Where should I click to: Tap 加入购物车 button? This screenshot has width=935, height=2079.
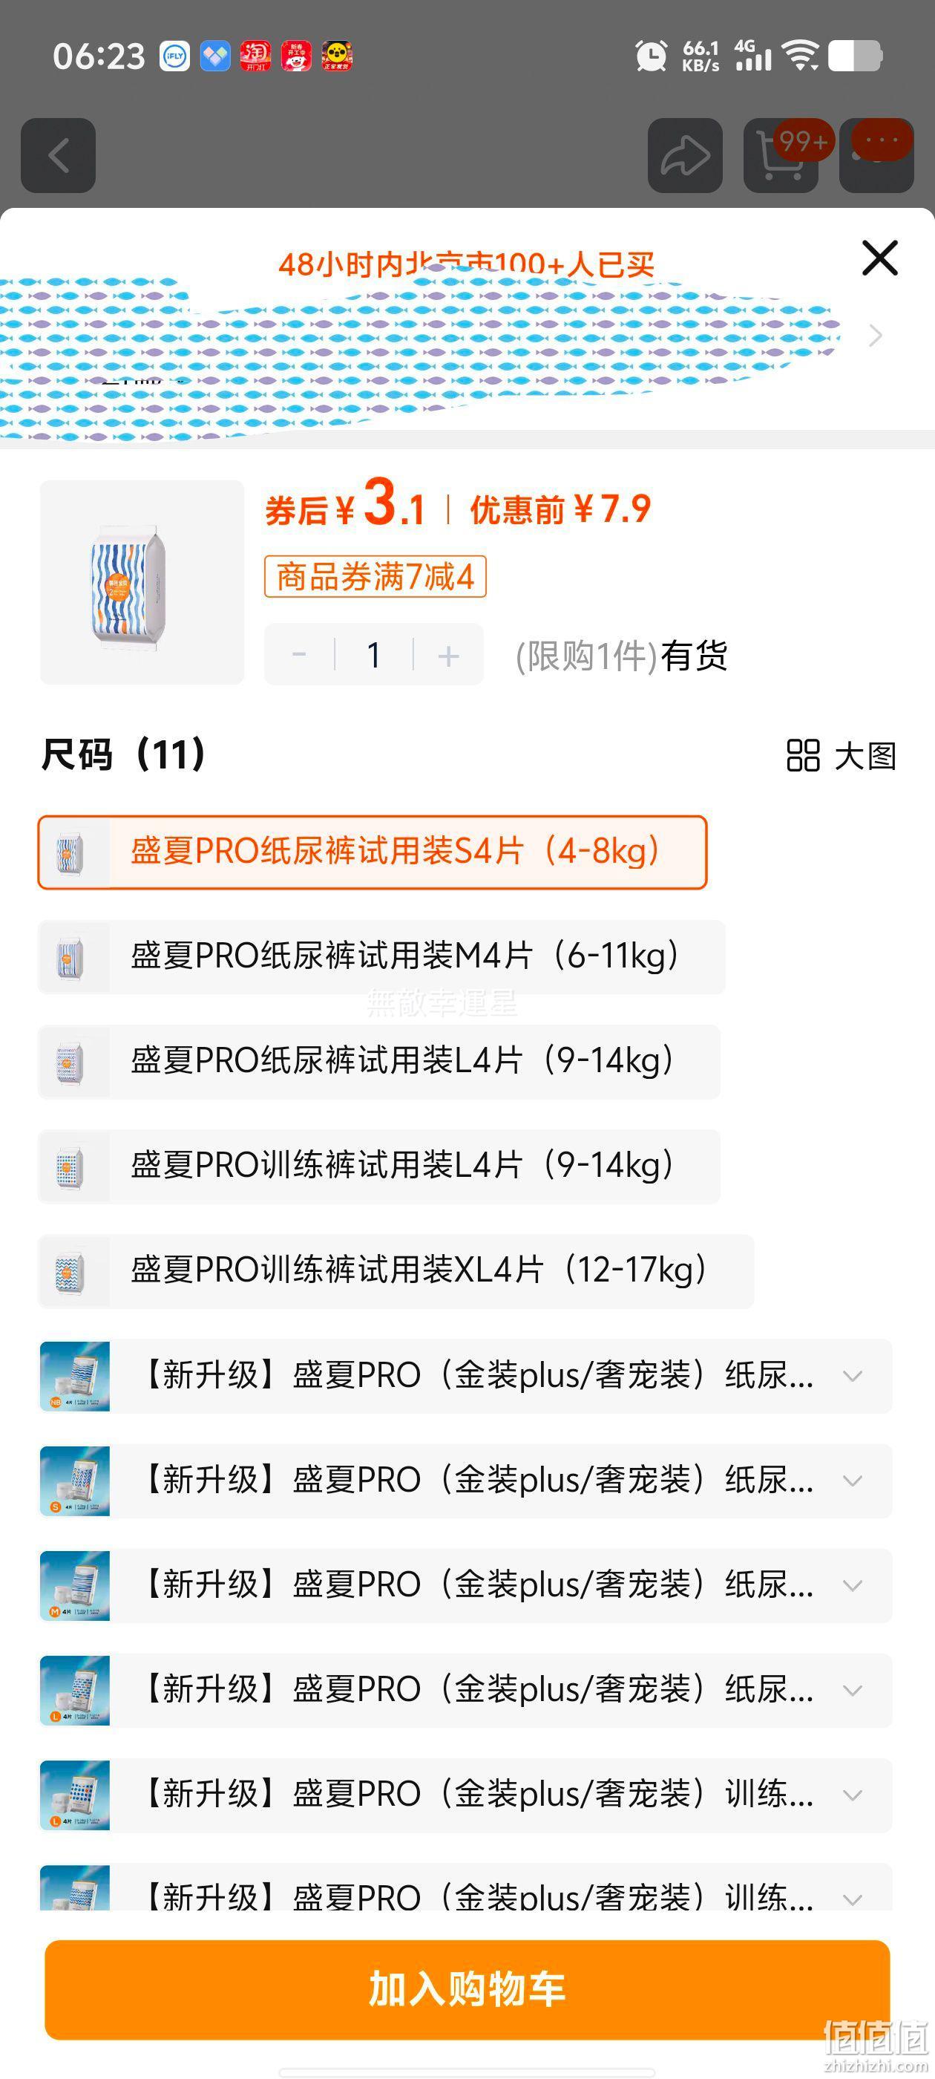[467, 1989]
